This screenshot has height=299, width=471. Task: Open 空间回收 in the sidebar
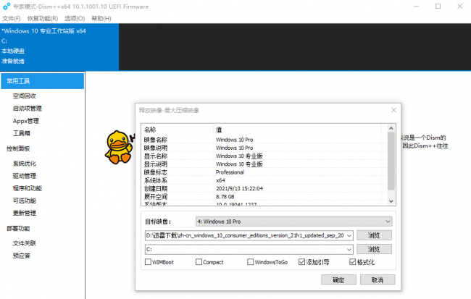click(x=25, y=96)
